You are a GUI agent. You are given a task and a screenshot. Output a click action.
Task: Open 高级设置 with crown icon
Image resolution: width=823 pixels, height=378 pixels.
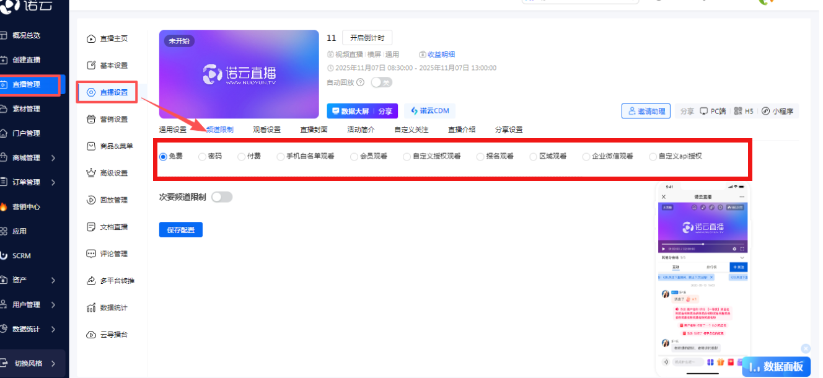click(x=107, y=173)
